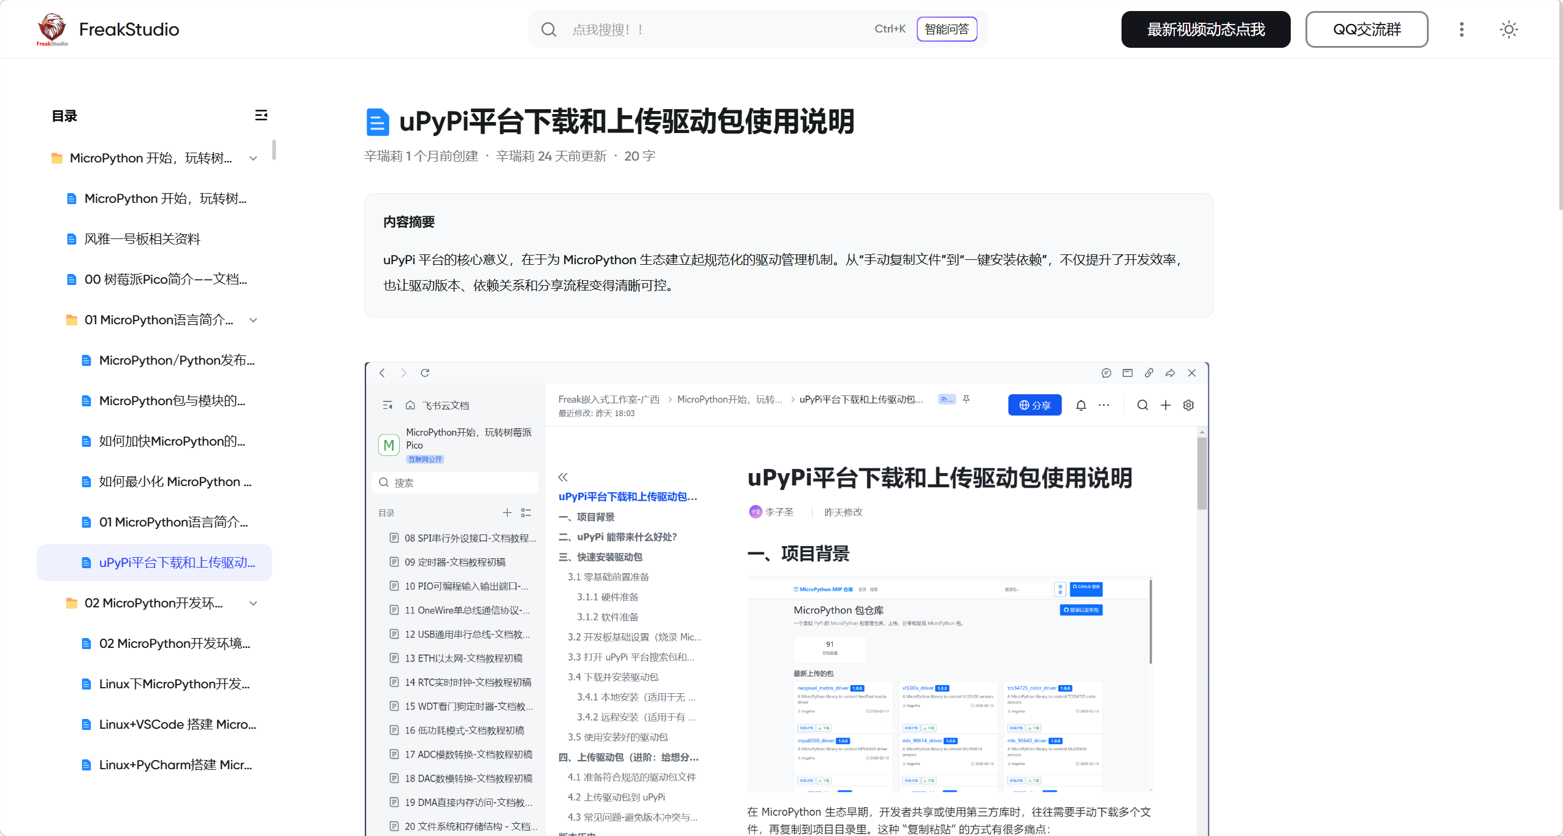Click the plus icon beside Feishu 目录

pyautogui.click(x=507, y=512)
